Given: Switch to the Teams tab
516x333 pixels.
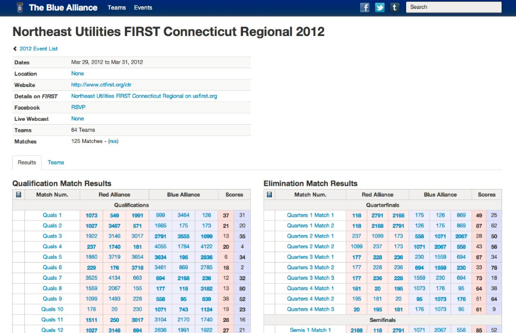Looking at the screenshot, I should click(x=56, y=162).
